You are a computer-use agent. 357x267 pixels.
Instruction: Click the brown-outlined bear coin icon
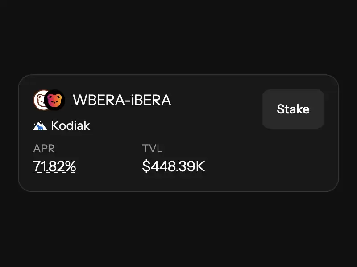(39, 100)
